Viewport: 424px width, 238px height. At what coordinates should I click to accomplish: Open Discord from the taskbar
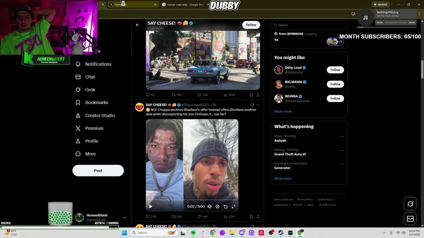click(242, 233)
